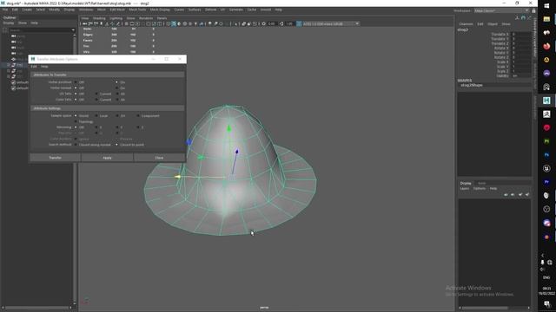The height and width of the screenshot is (312, 556).
Task: Click the exposure icon in viewport toolbar
Action: 263,23
